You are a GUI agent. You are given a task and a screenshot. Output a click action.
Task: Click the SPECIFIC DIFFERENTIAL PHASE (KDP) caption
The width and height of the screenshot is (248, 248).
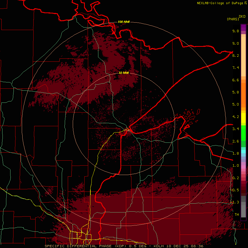(x=86, y=246)
